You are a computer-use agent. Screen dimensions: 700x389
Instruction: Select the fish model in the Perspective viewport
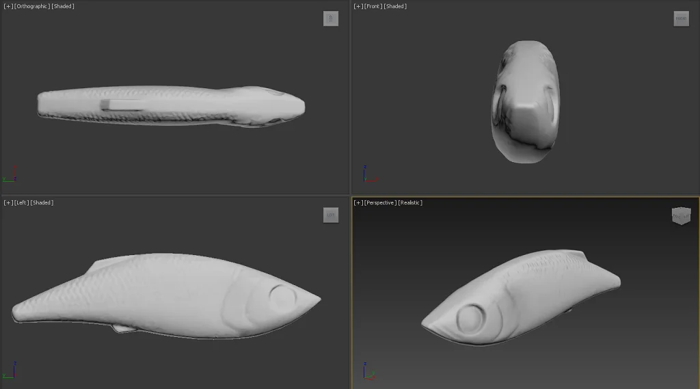click(x=526, y=291)
